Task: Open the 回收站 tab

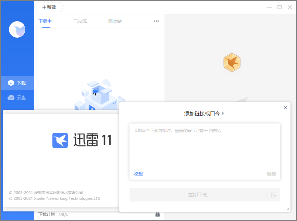Action: (x=115, y=21)
